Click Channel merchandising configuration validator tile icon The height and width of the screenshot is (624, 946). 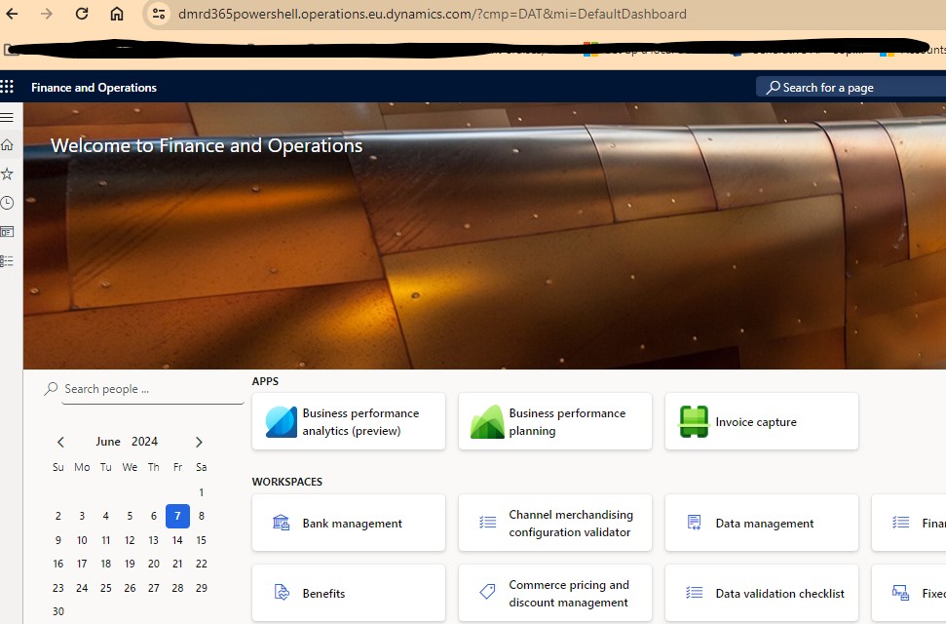tap(487, 523)
